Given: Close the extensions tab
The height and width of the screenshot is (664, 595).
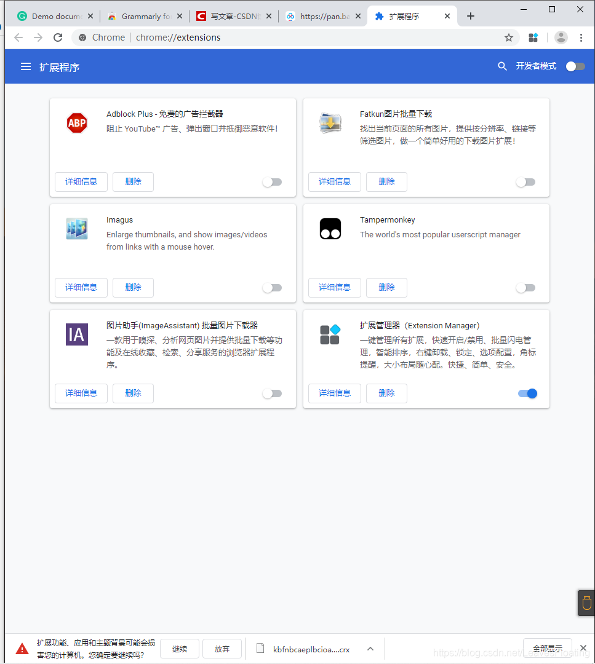Looking at the screenshot, I should pyautogui.click(x=447, y=16).
